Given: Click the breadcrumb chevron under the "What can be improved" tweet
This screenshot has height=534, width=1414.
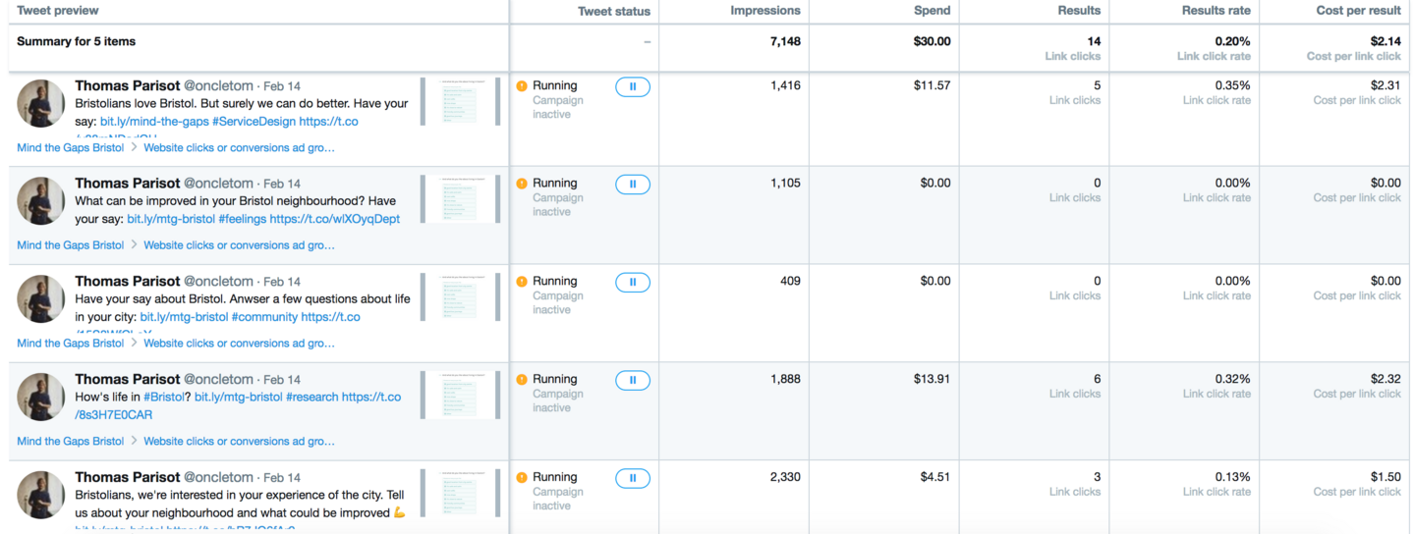Looking at the screenshot, I should pyautogui.click(x=135, y=244).
